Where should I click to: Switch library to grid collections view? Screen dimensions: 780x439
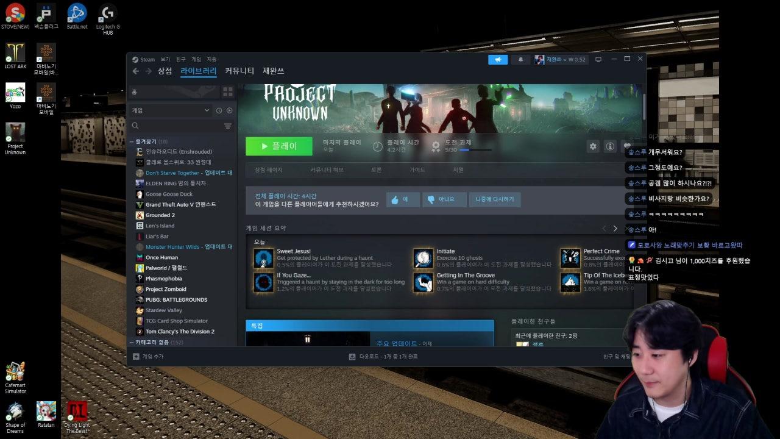point(228,92)
